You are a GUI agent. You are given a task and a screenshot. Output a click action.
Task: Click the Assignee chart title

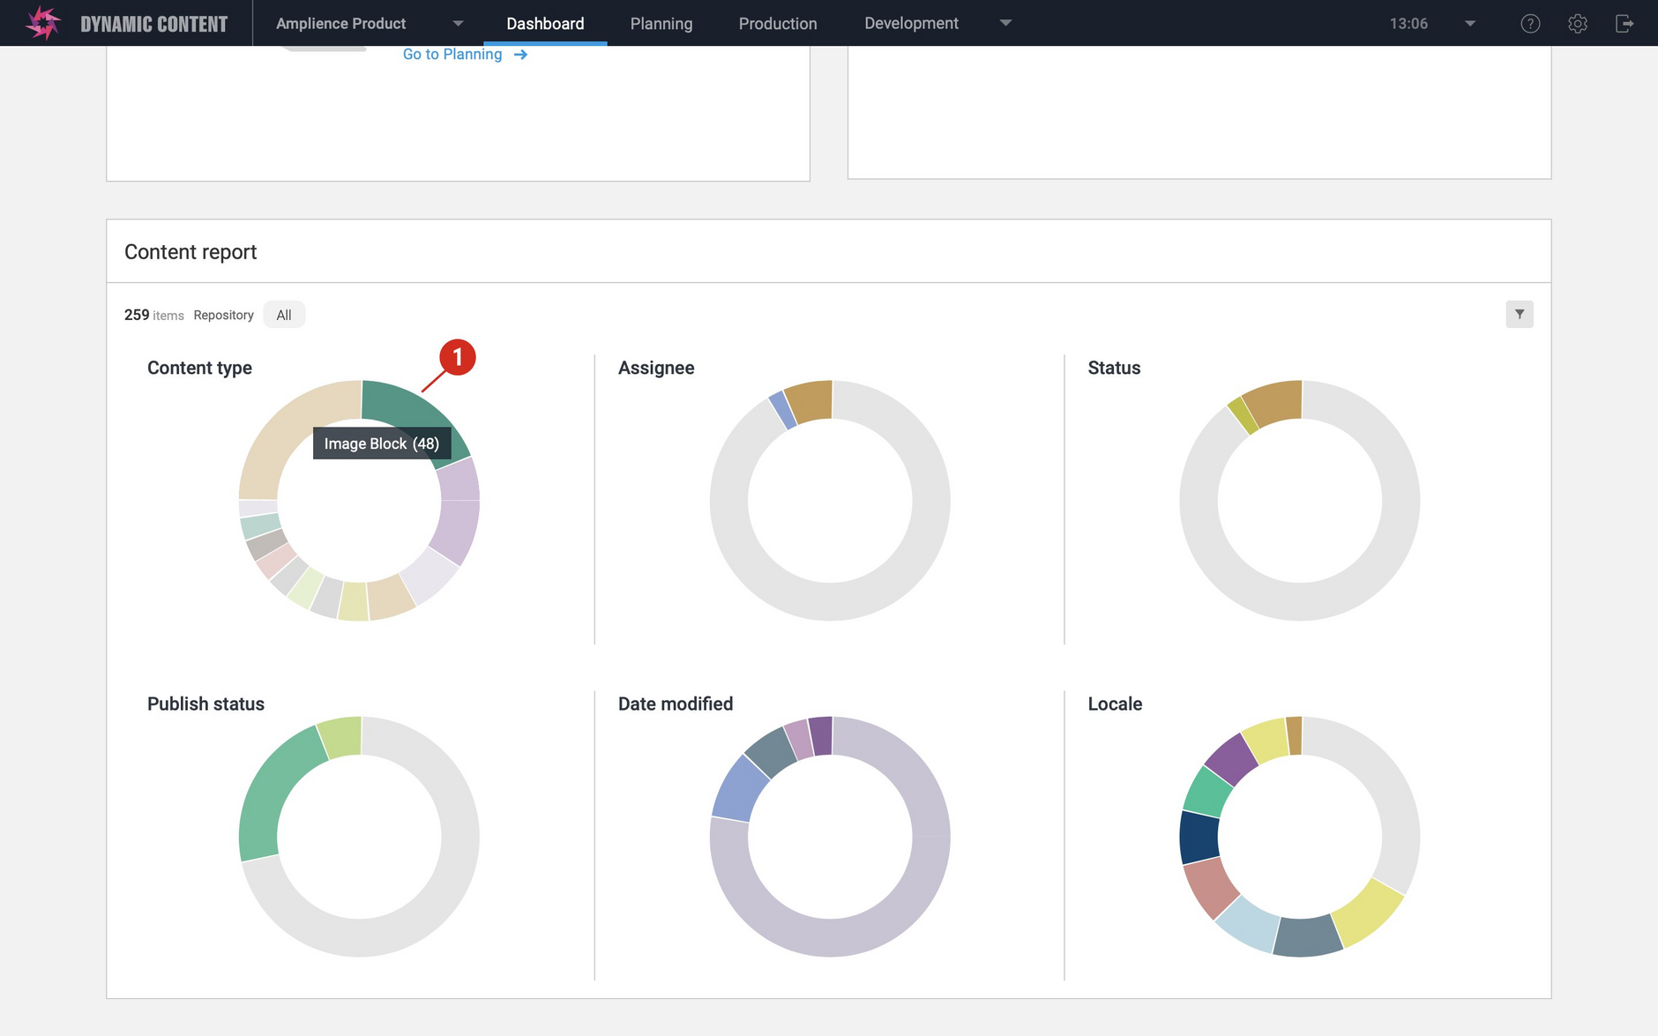tap(656, 368)
